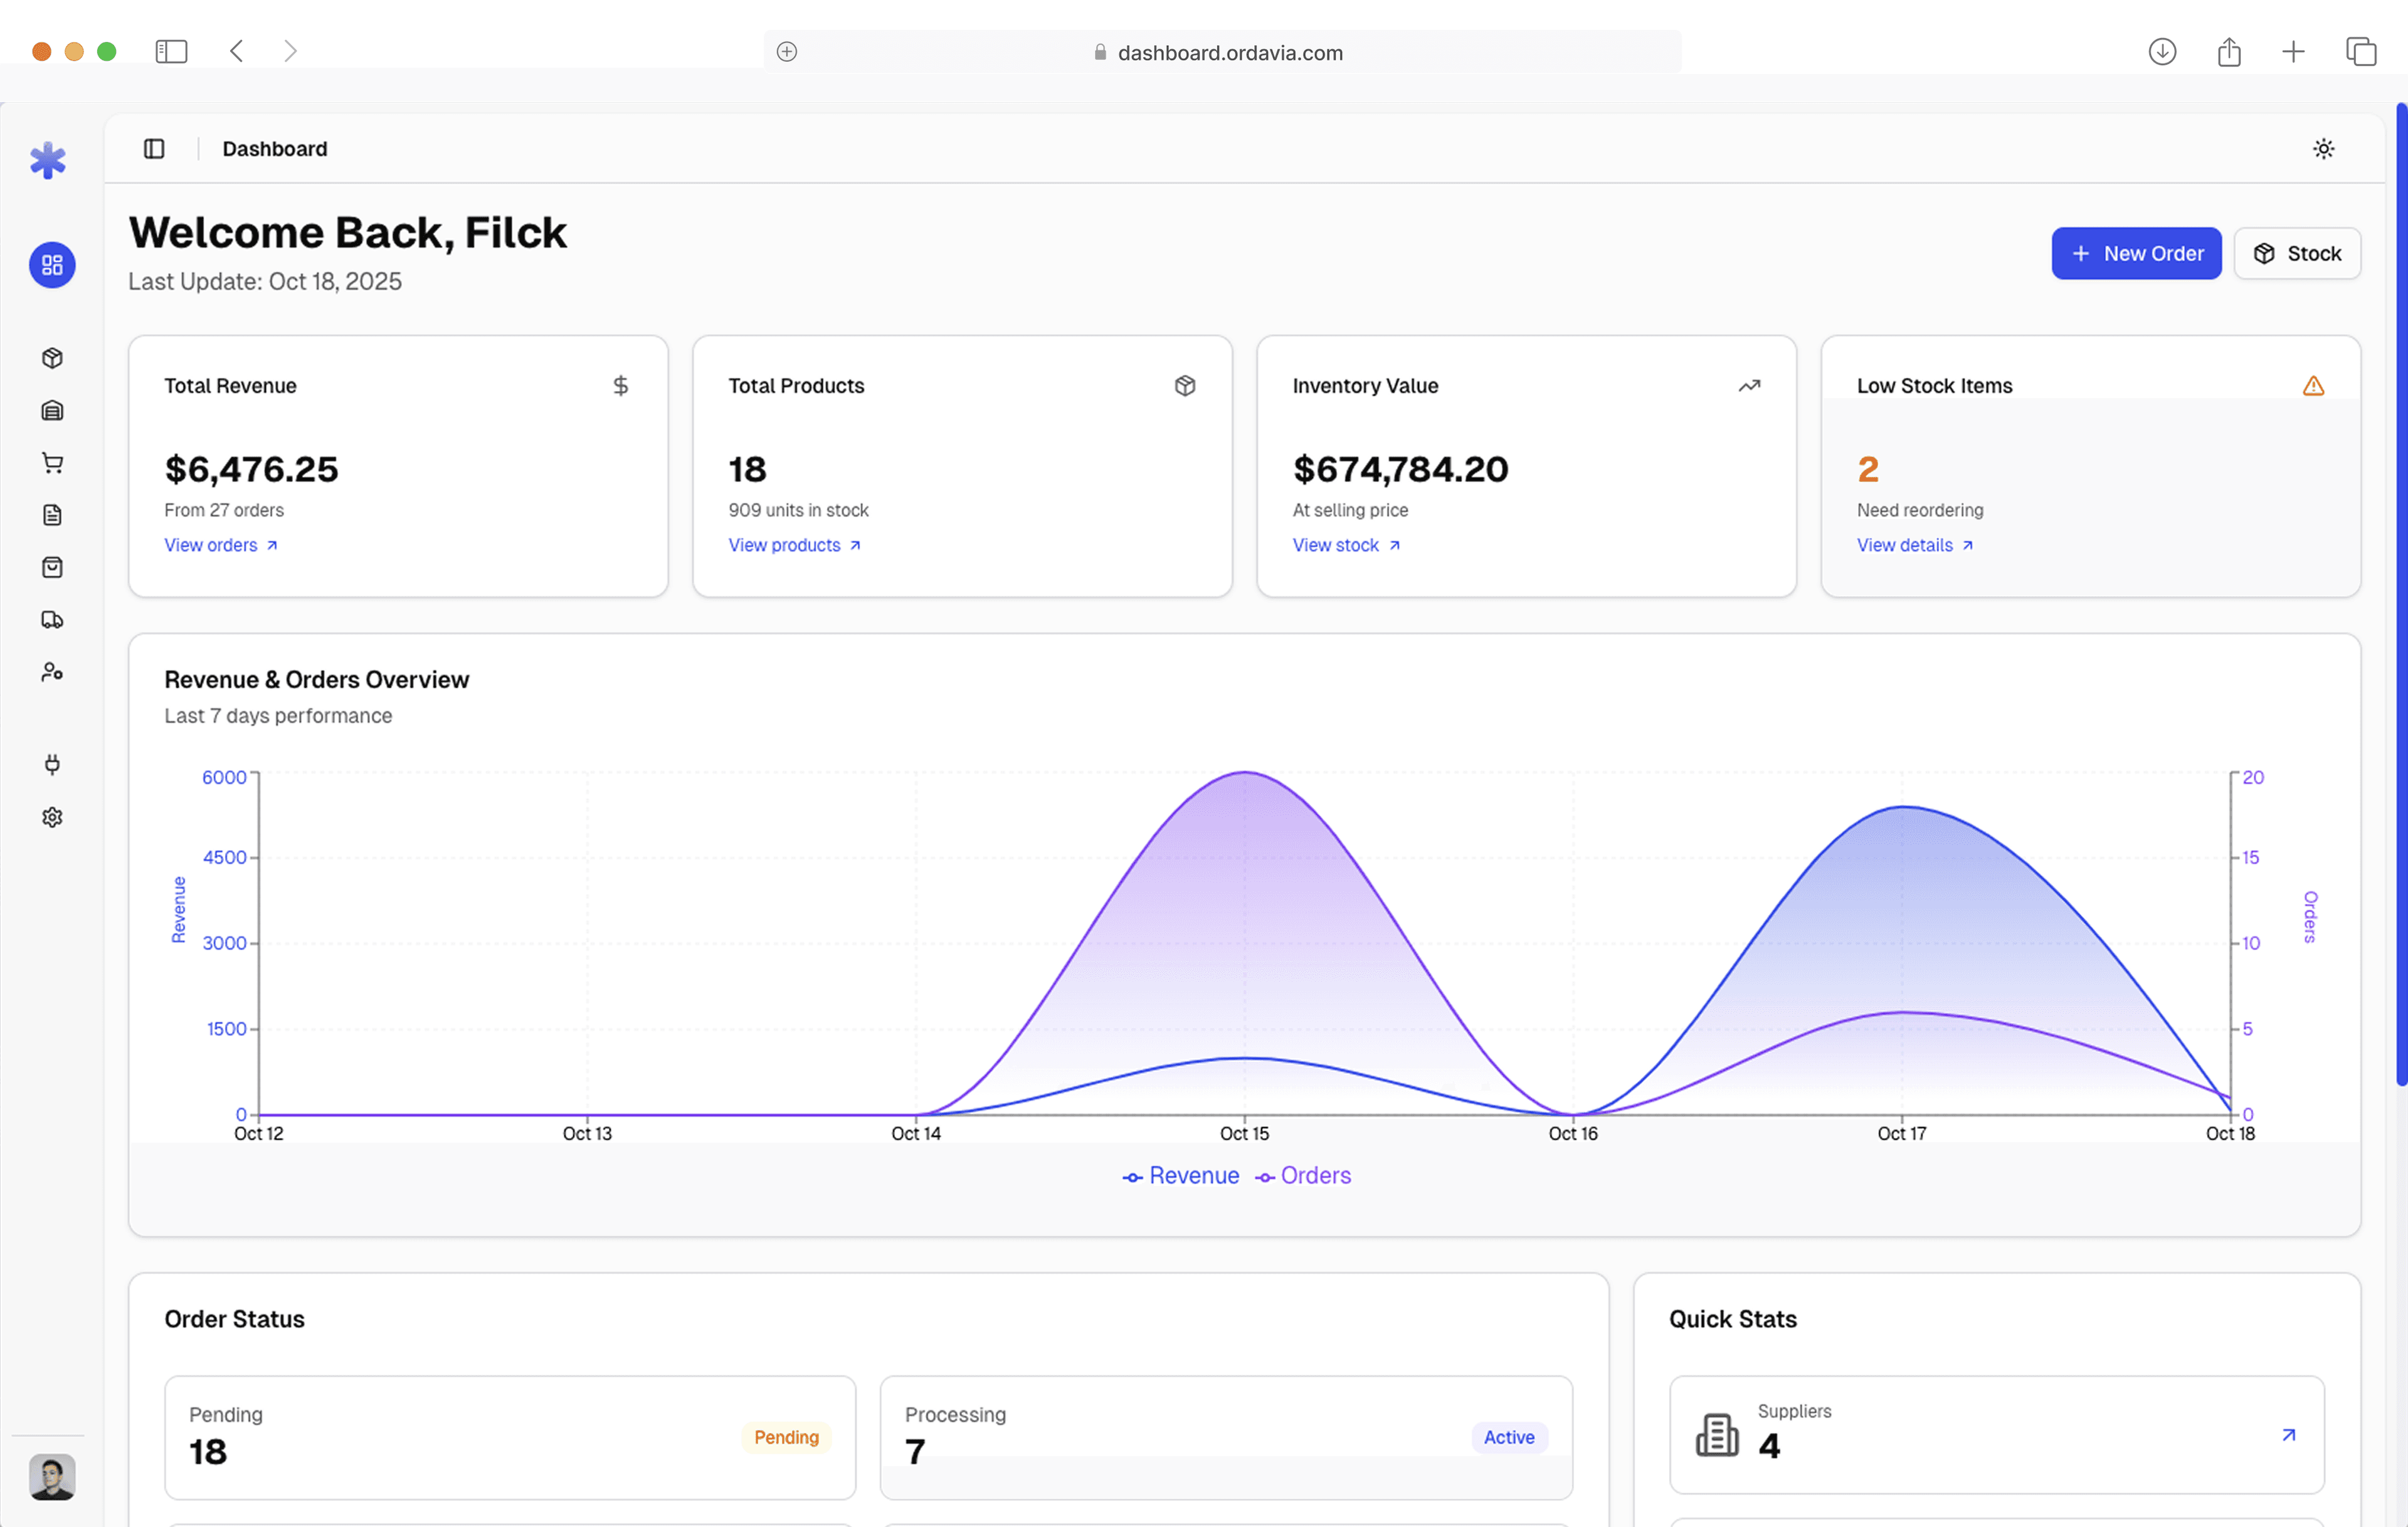Viewport: 2408px width, 1527px height.
Task: Open the document invoice icon in sidebar
Action: click(52, 515)
